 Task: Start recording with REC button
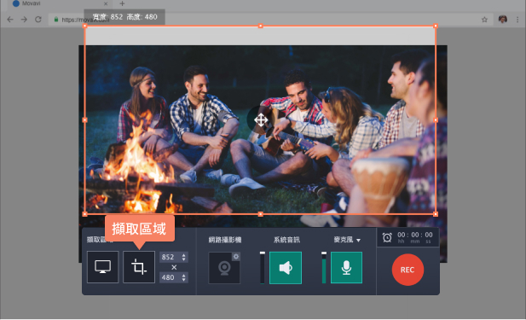click(408, 270)
